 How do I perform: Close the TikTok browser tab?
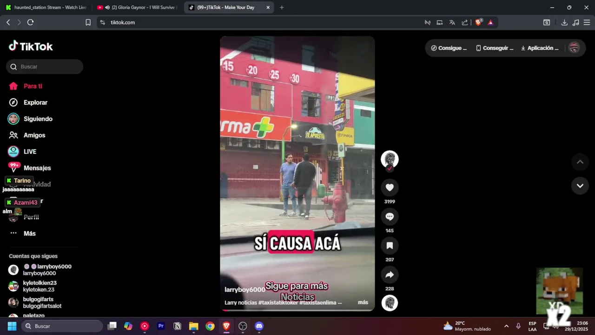[268, 7]
